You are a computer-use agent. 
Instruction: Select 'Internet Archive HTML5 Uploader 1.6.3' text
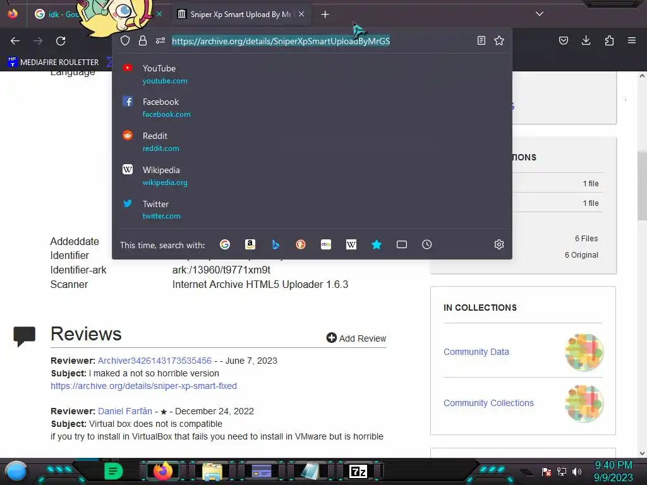[x=260, y=285]
